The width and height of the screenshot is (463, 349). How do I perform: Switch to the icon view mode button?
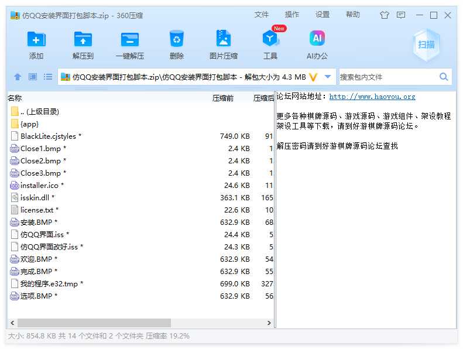(33, 77)
